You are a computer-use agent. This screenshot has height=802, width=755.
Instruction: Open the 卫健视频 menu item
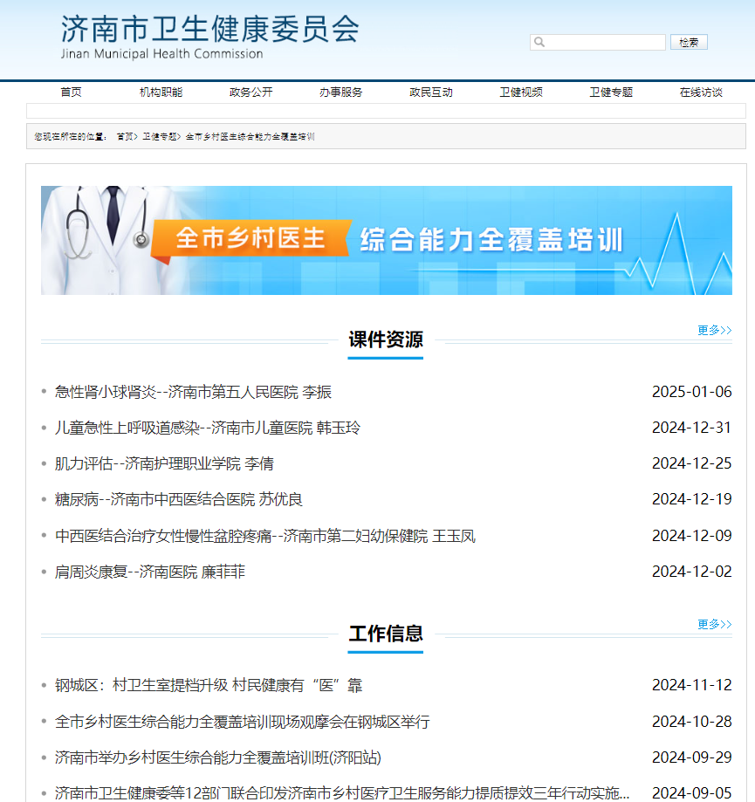click(521, 93)
